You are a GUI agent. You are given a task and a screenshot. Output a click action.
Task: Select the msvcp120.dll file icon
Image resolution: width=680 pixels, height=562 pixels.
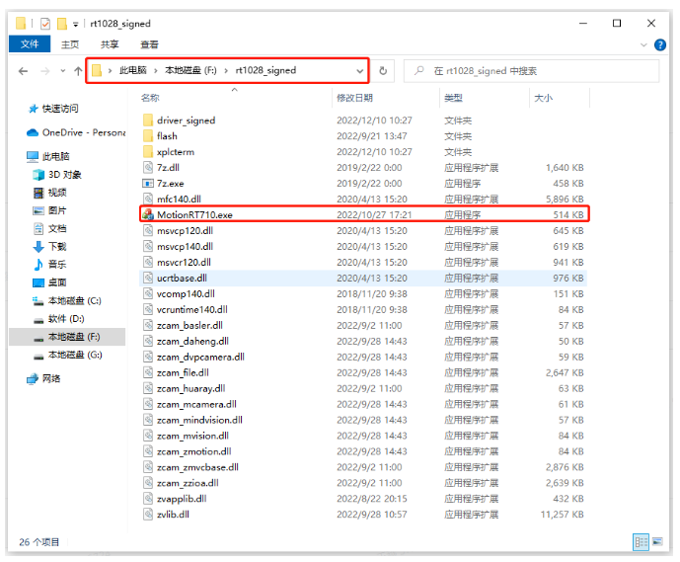pyautogui.click(x=148, y=230)
